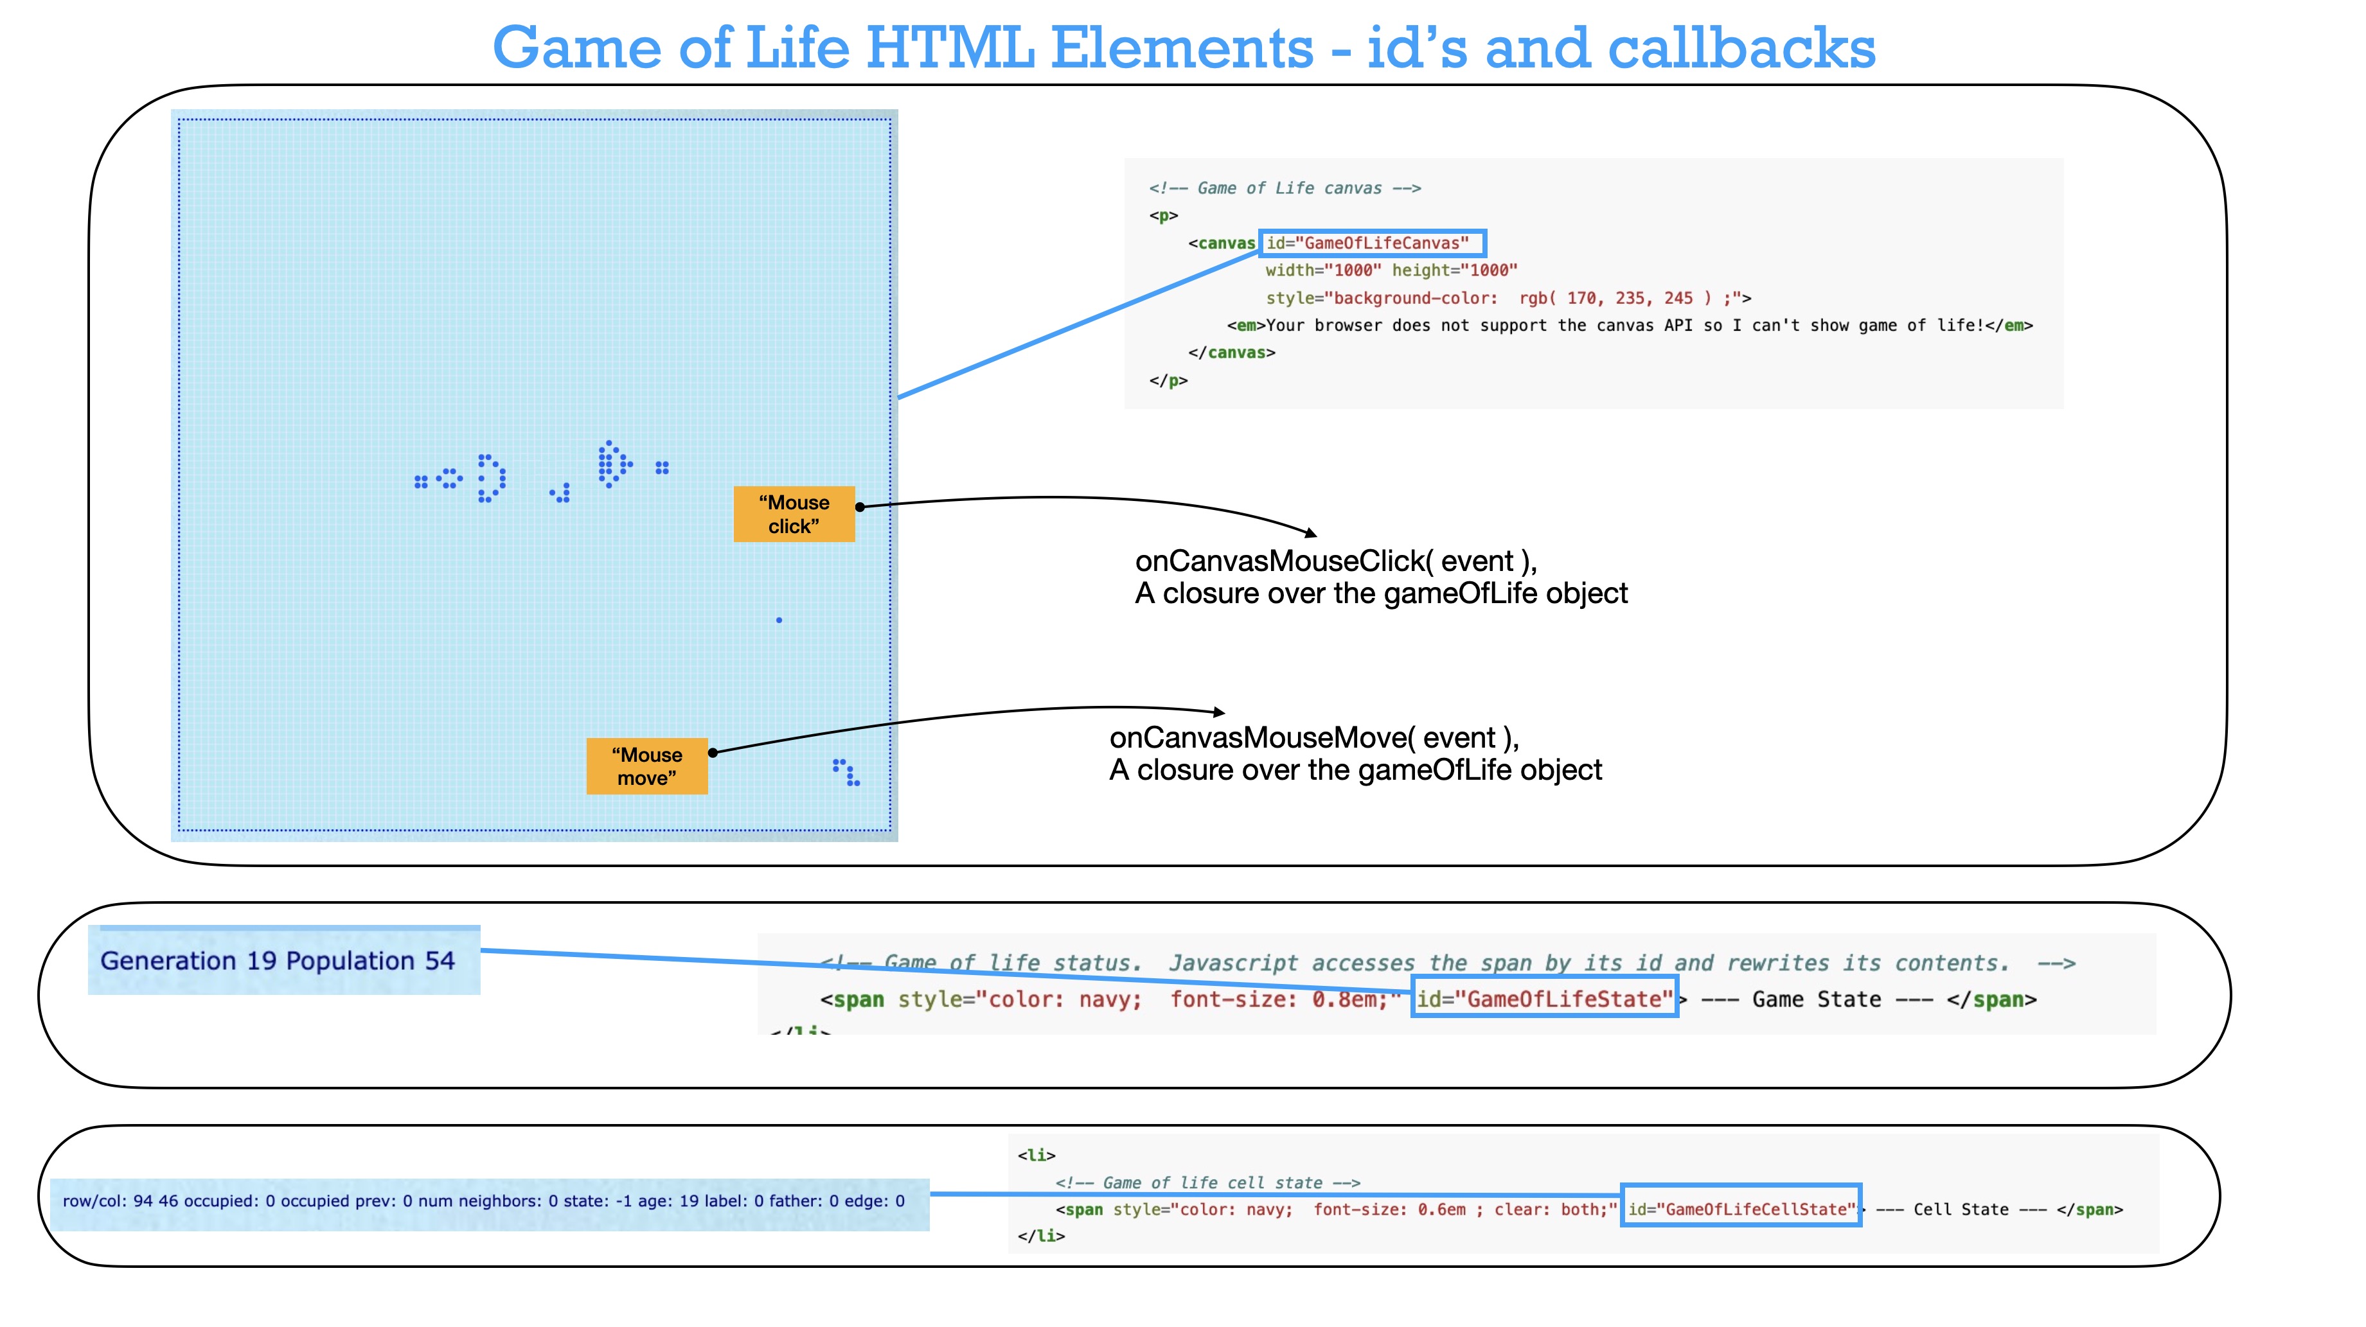Click the "<!-- Game of Life canvas -->" comment
This screenshot has width=2366, height=1327.
click(x=1284, y=188)
